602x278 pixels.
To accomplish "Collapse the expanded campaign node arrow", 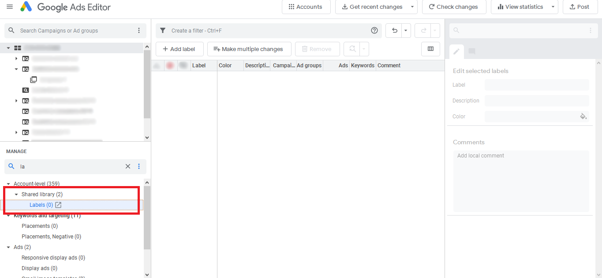I will 16,69.
